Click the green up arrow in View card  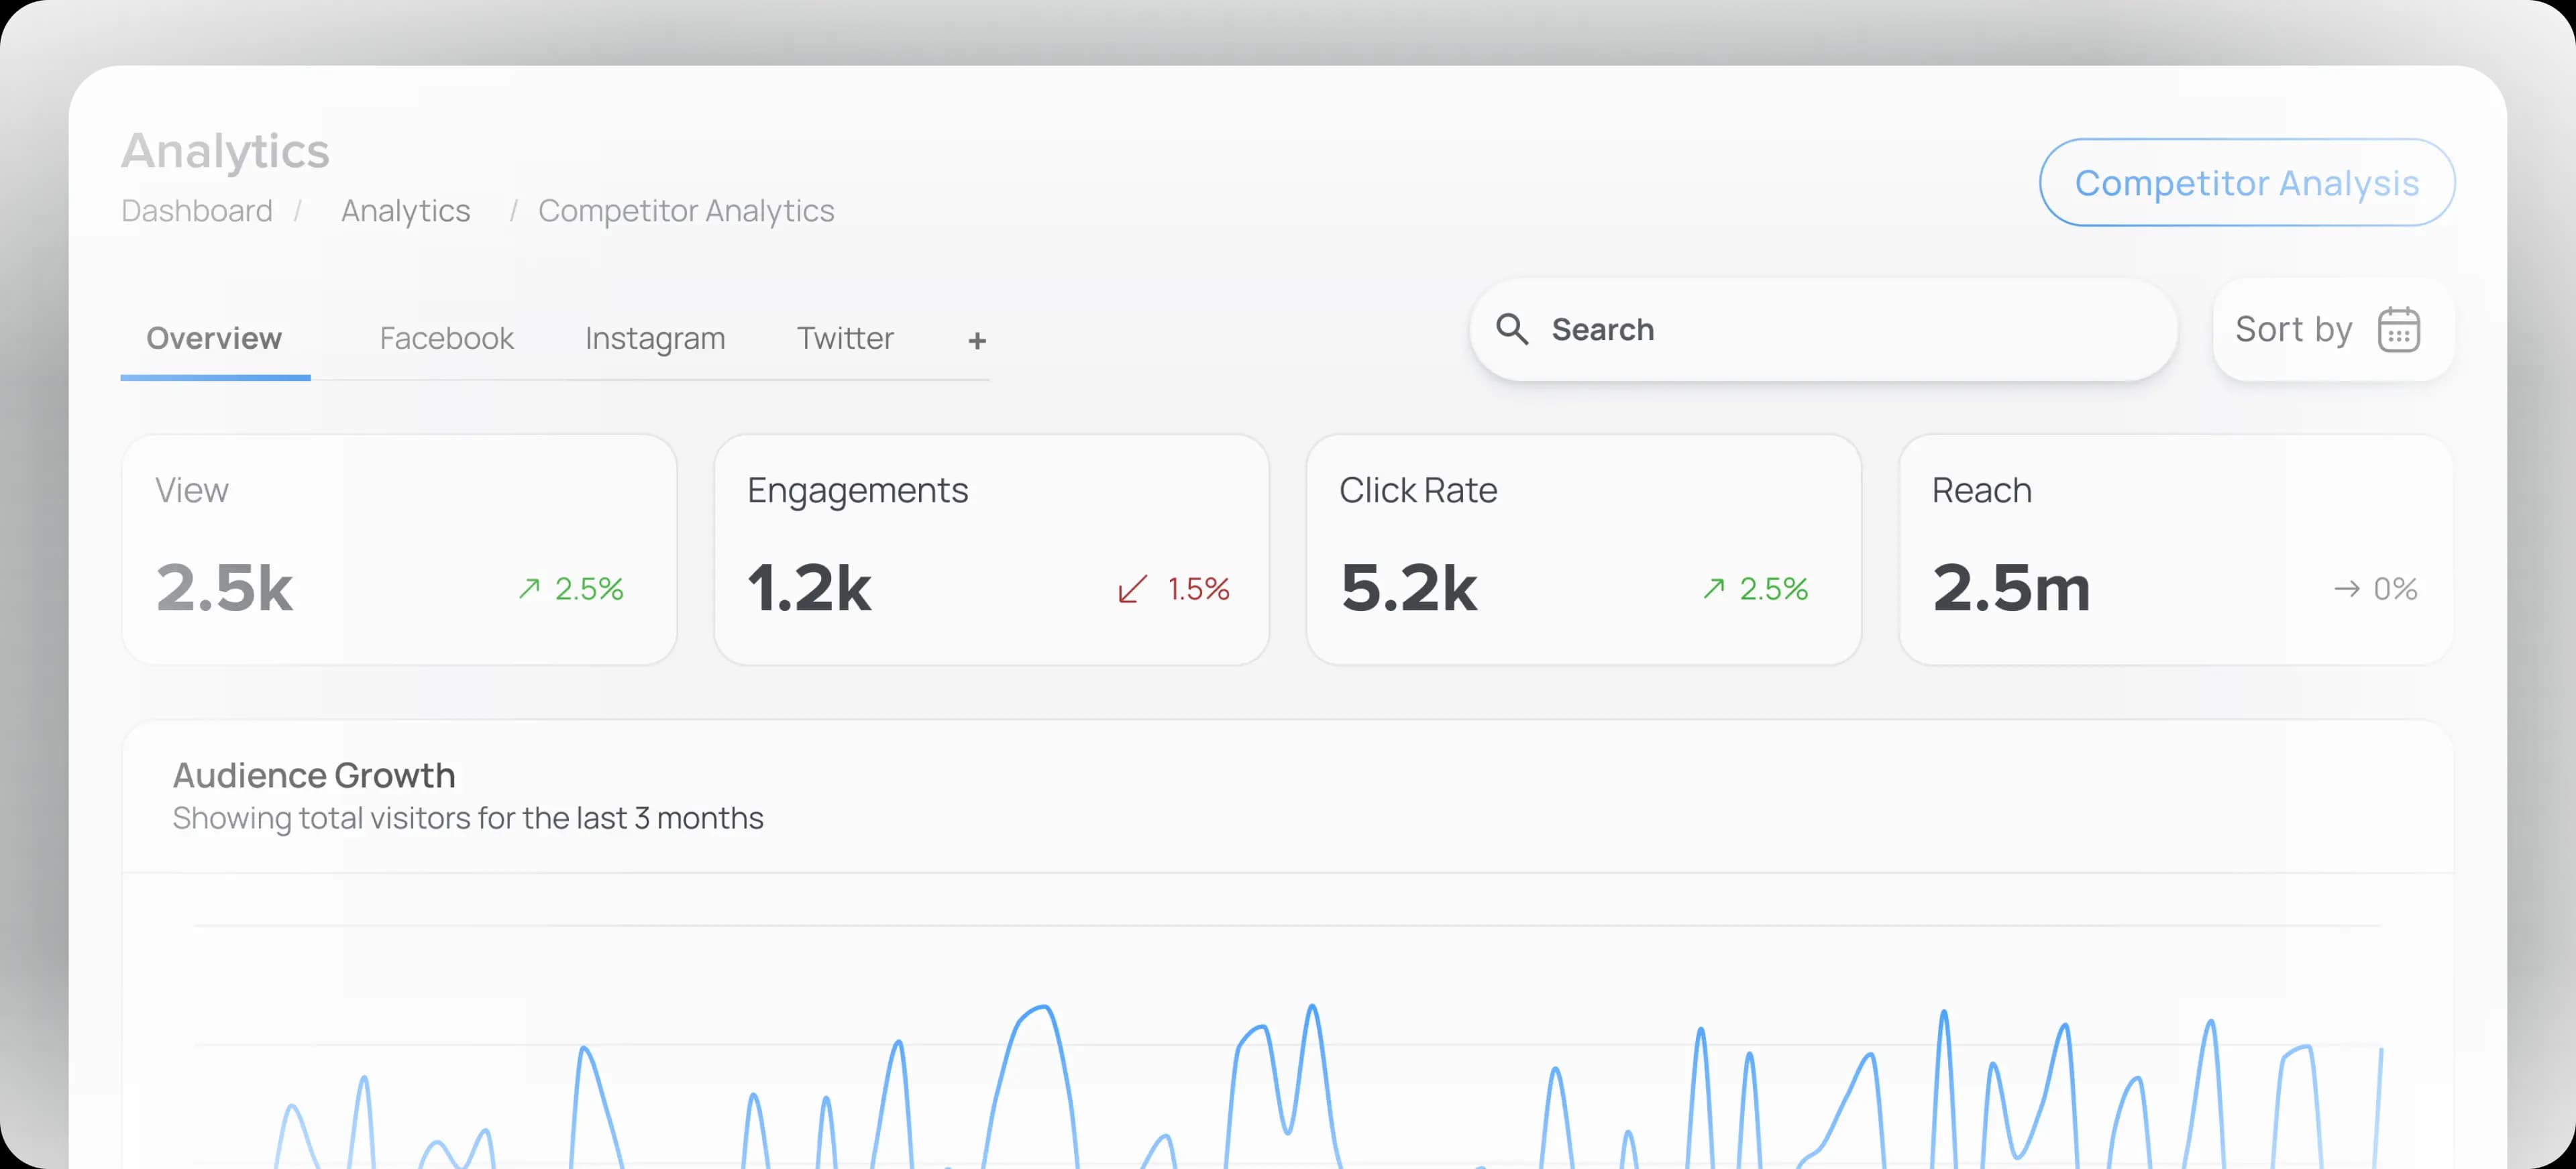[529, 588]
